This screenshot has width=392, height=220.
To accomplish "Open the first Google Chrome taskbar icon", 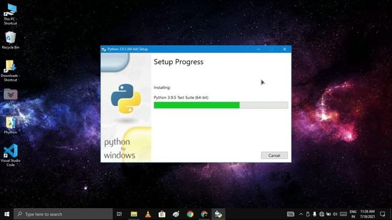I will [x=190, y=215].
